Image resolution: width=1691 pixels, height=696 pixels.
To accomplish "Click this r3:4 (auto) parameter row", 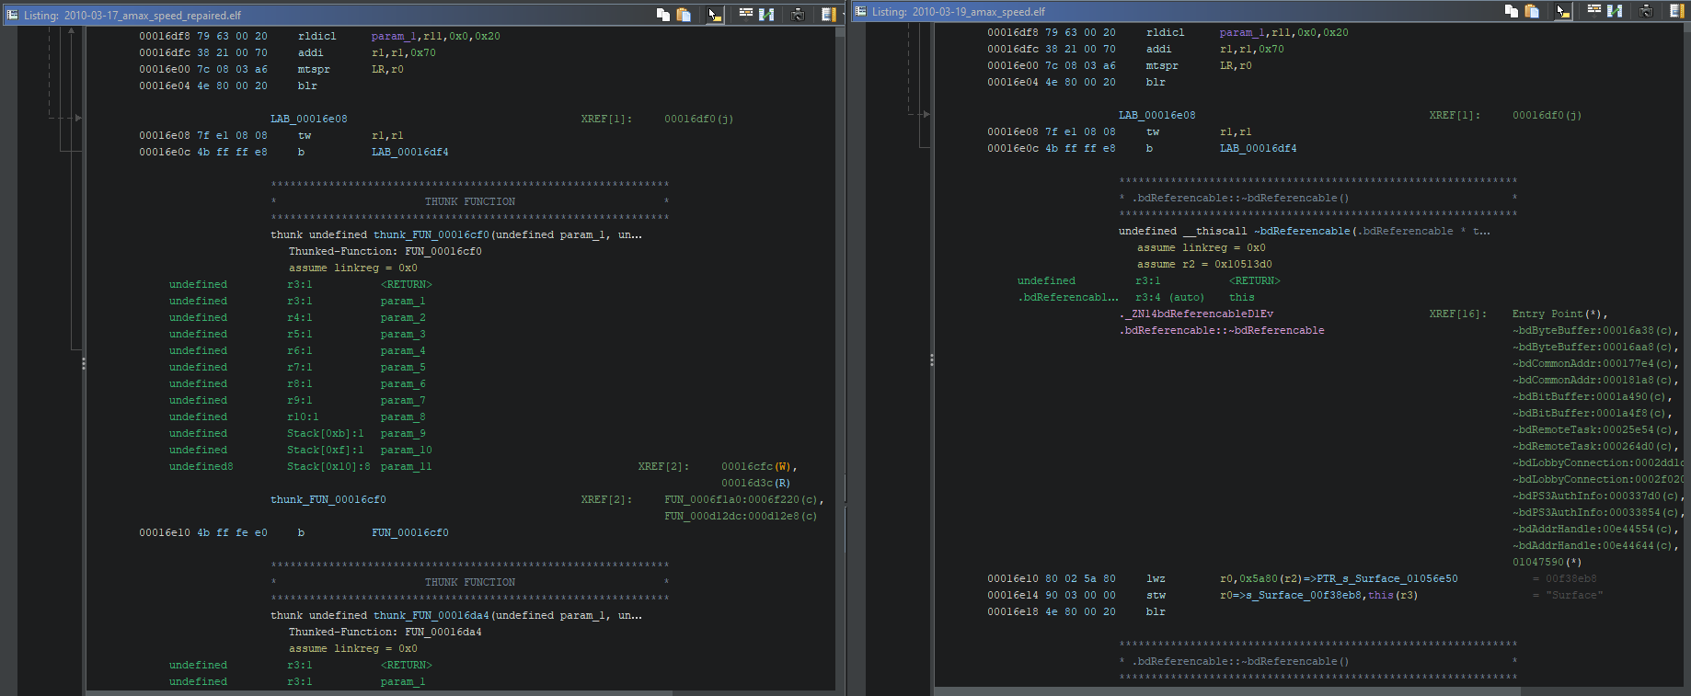I will (1136, 298).
